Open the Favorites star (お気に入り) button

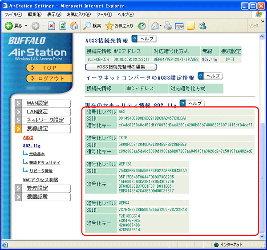pyautogui.click(x=119, y=26)
